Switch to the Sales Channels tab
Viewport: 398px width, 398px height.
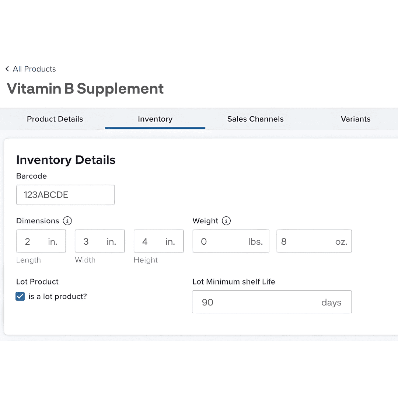tap(255, 119)
